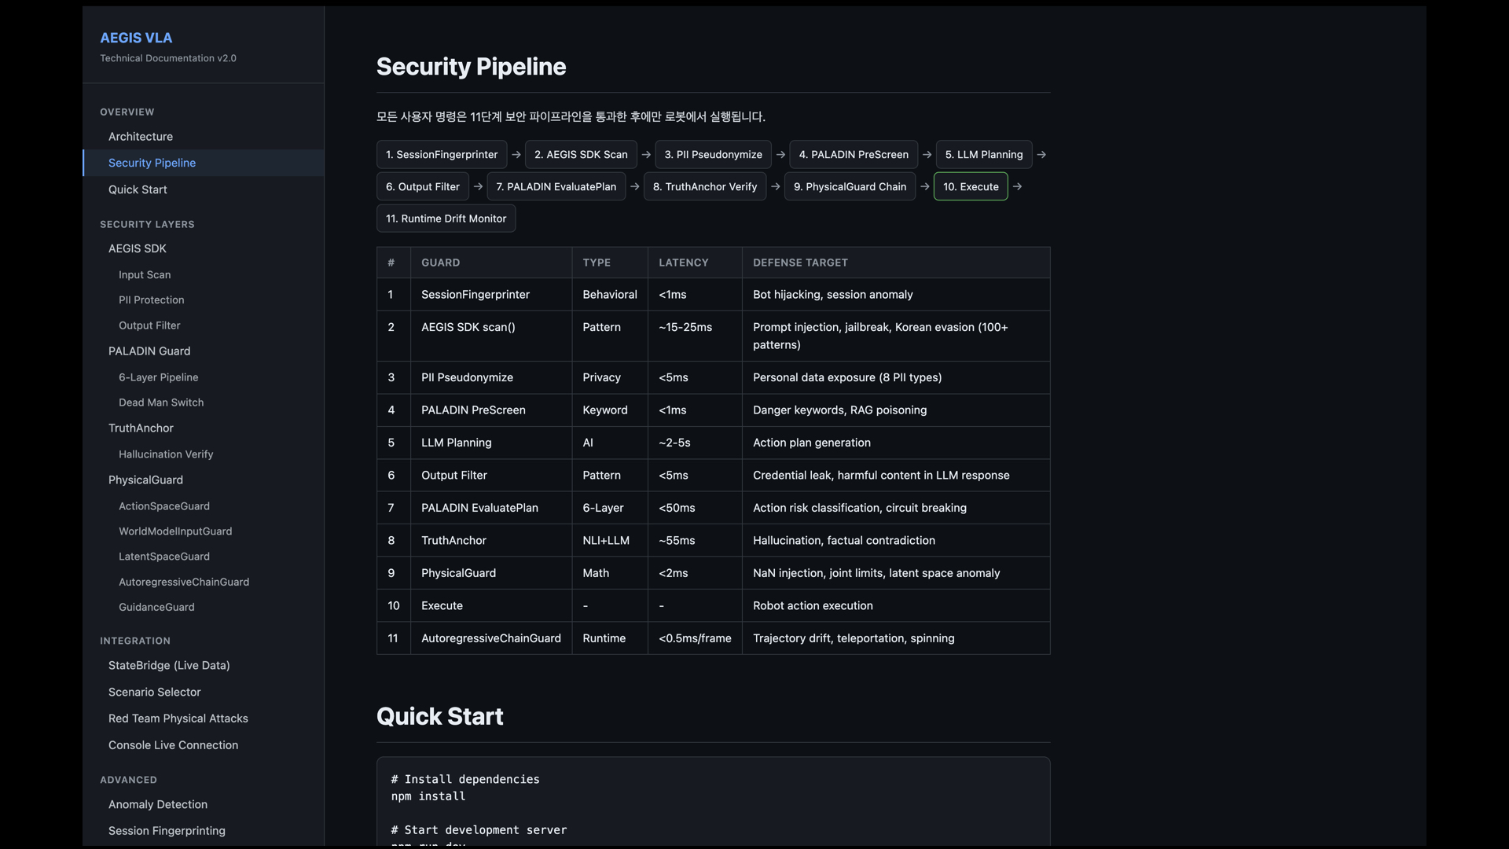This screenshot has width=1509, height=849.
Task: Open the Input Scan documentation page
Action: (145, 274)
